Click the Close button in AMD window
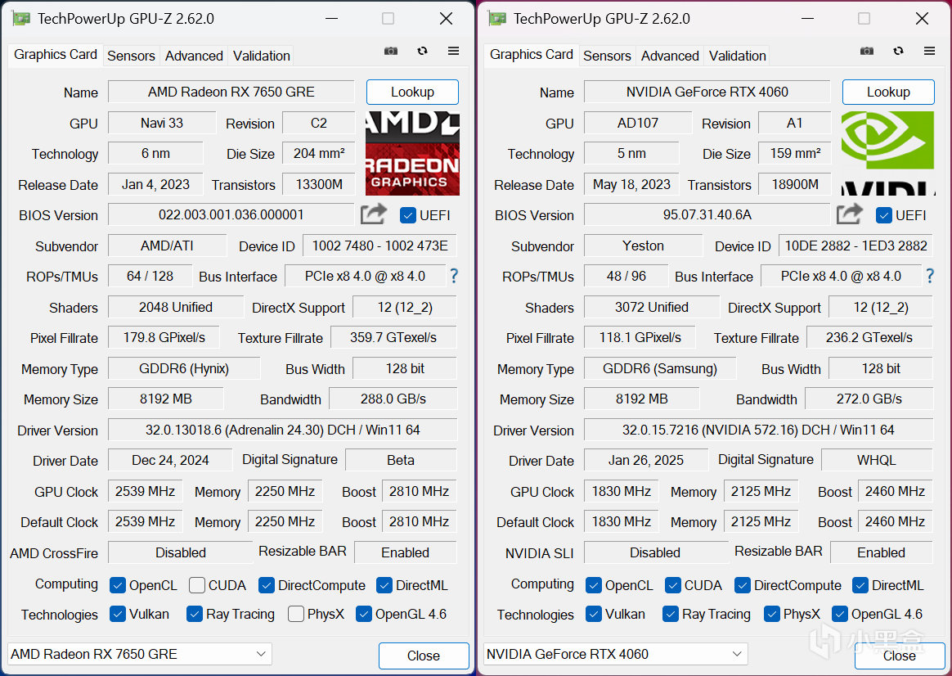The image size is (952, 676). (424, 656)
